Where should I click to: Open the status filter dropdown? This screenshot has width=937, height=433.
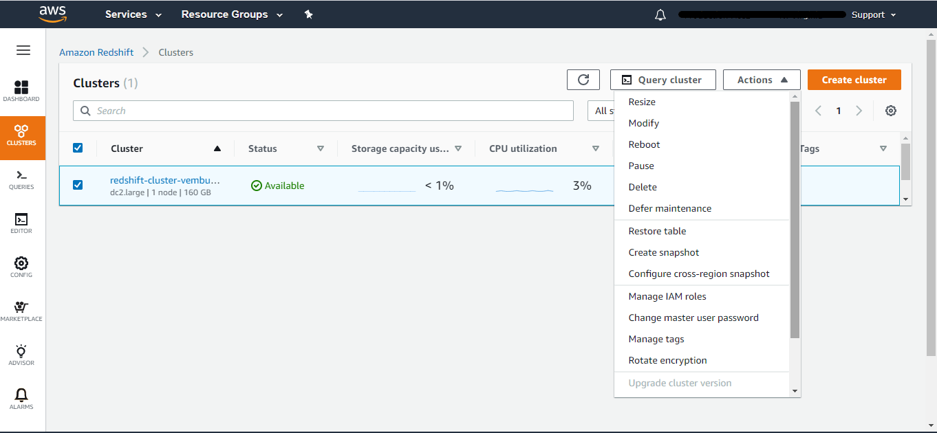[601, 111]
